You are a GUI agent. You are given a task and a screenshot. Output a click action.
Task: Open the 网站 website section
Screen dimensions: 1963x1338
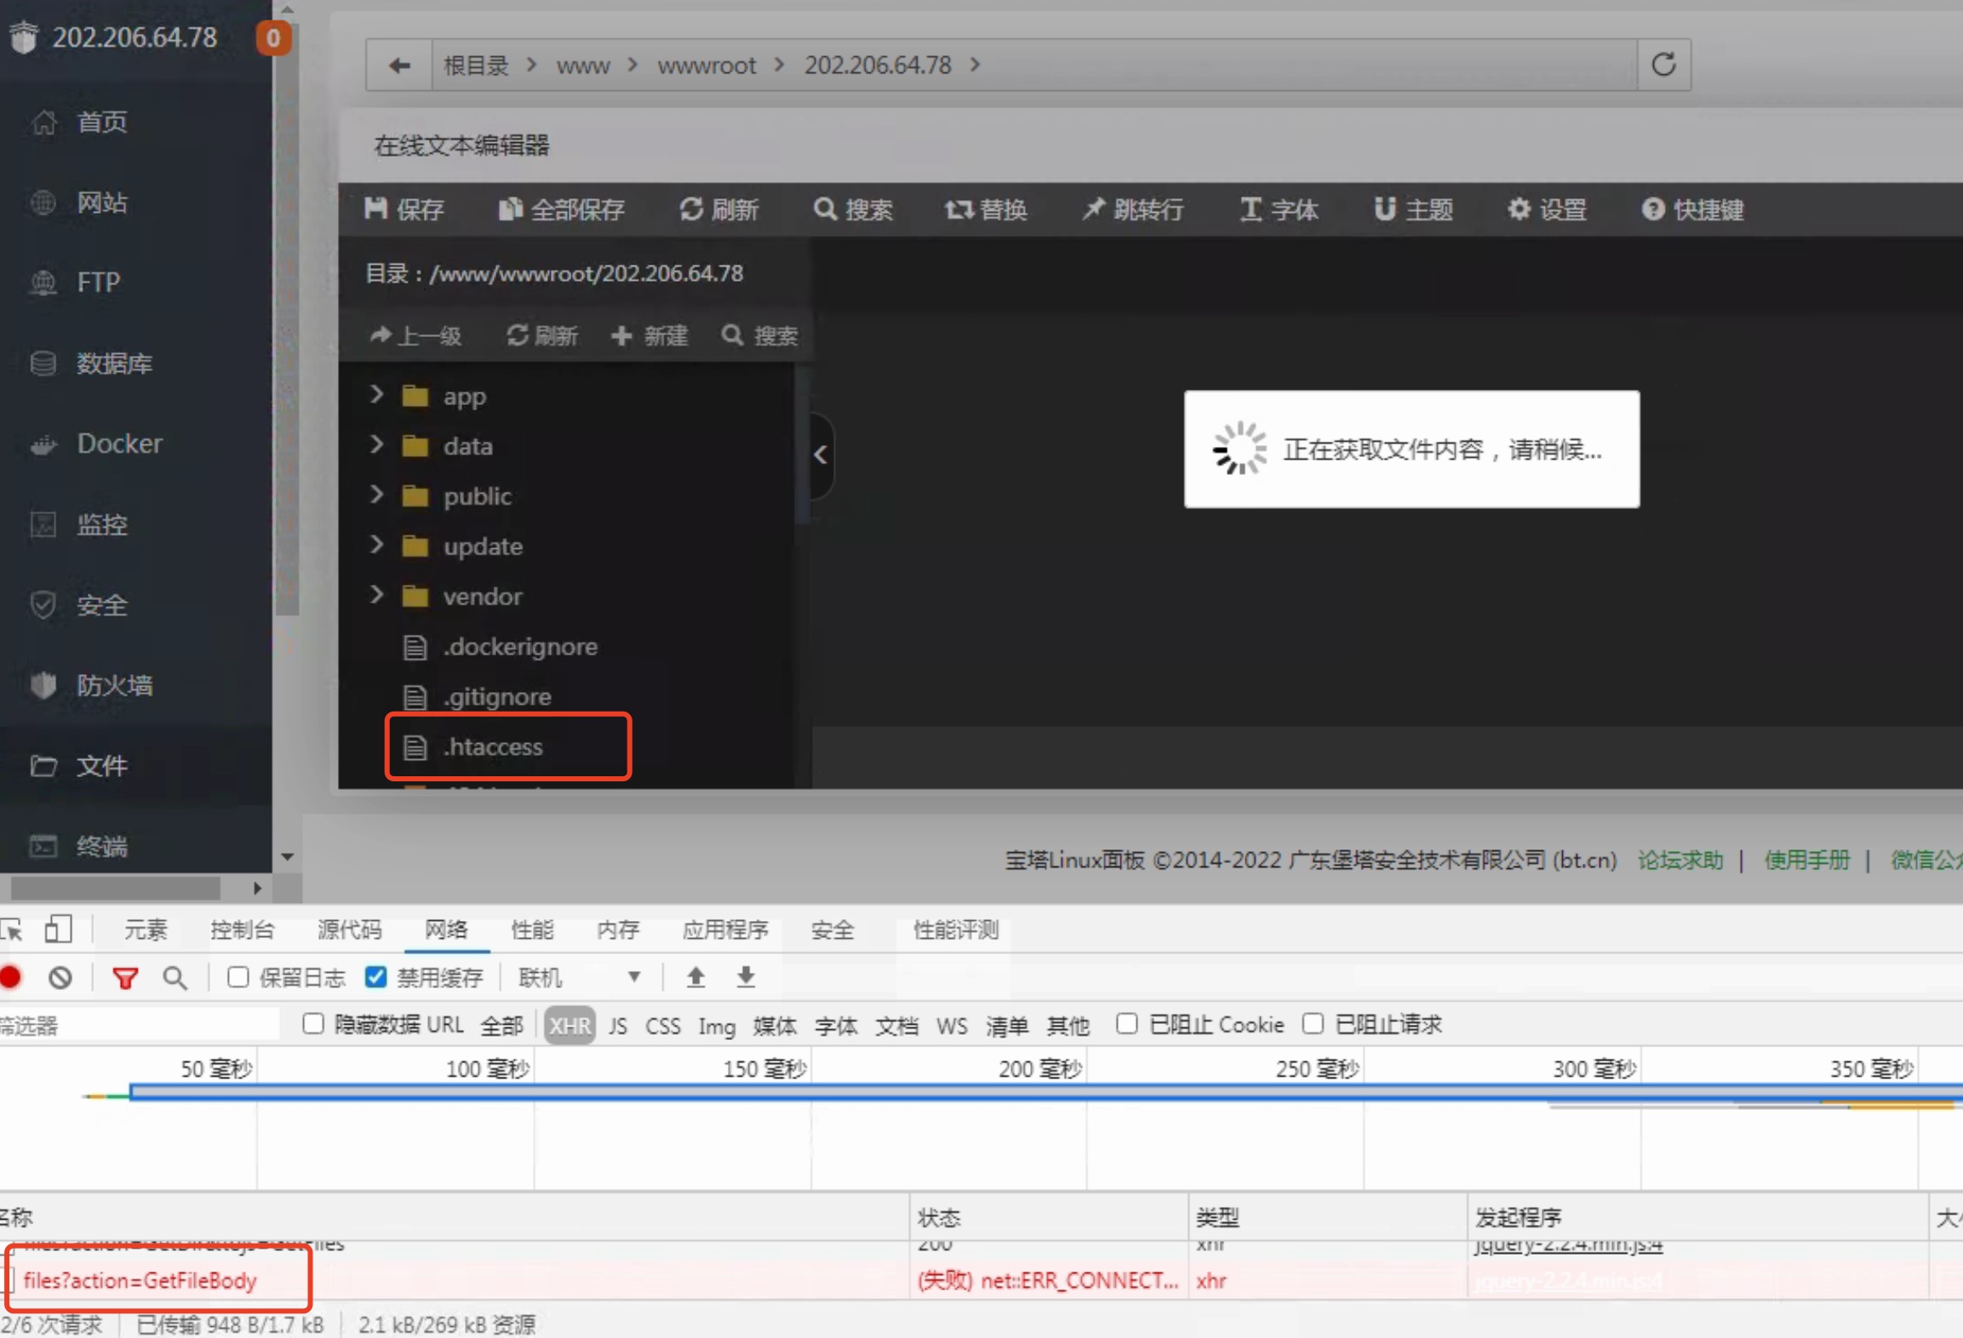pos(102,203)
